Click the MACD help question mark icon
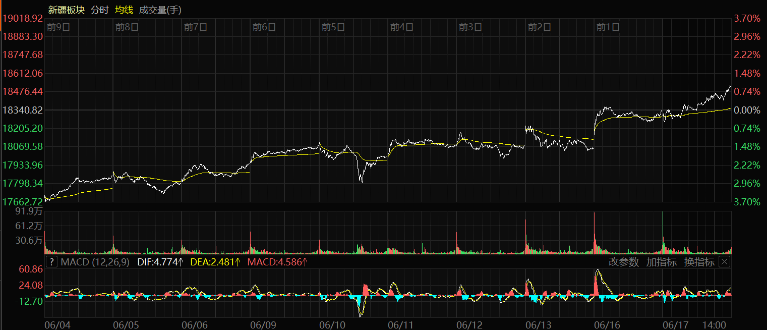767x330 pixels. click(x=51, y=262)
